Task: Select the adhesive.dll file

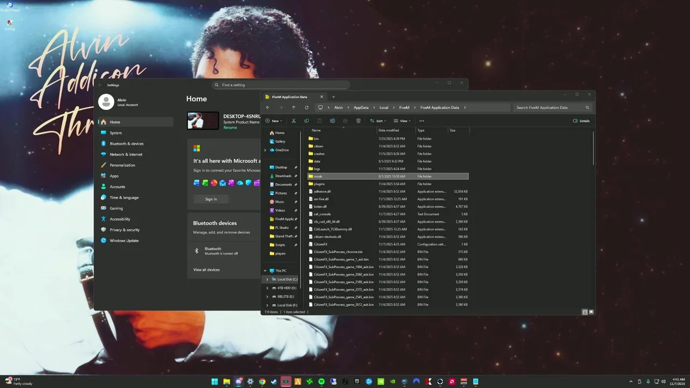Action: pos(388,191)
